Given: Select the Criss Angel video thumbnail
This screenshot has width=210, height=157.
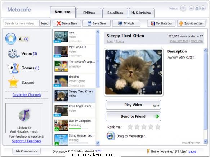Looking at the screenshot, I should [x=61, y=111].
